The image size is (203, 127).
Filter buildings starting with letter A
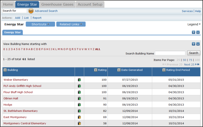click(x=29, y=49)
